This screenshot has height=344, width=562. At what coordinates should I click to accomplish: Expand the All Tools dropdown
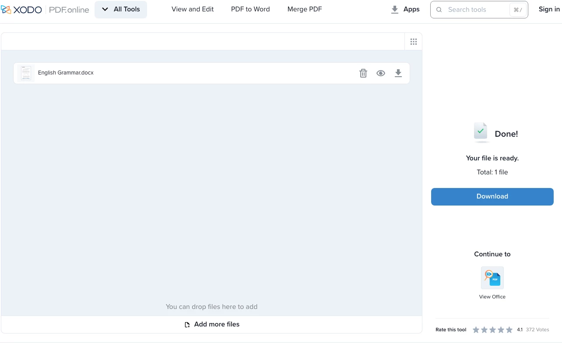(121, 10)
